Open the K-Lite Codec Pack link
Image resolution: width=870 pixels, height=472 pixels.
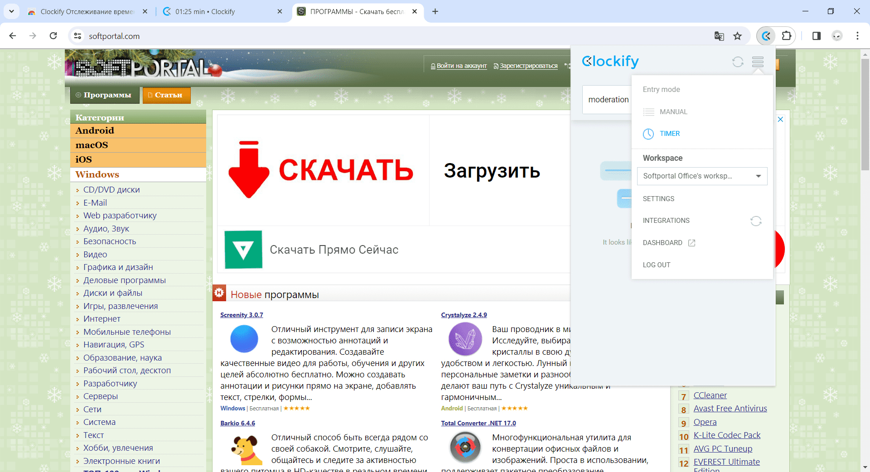point(727,435)
